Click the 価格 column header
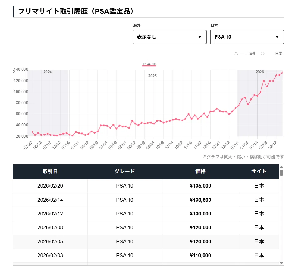Viewport: 297px width, 270px height. click(201, 171)
